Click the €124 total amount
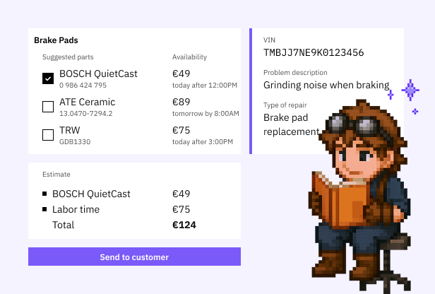Screen dimensions: 435x294 (x=184, y=225)
